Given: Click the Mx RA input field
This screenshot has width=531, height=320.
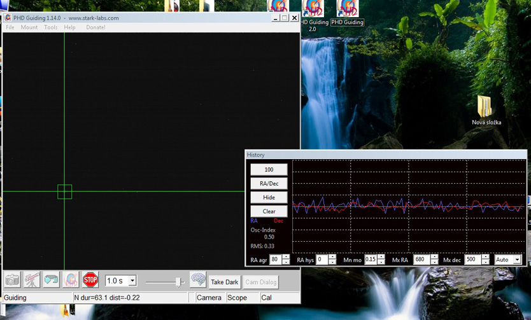Looking at the screenshot, I should 420,260.
